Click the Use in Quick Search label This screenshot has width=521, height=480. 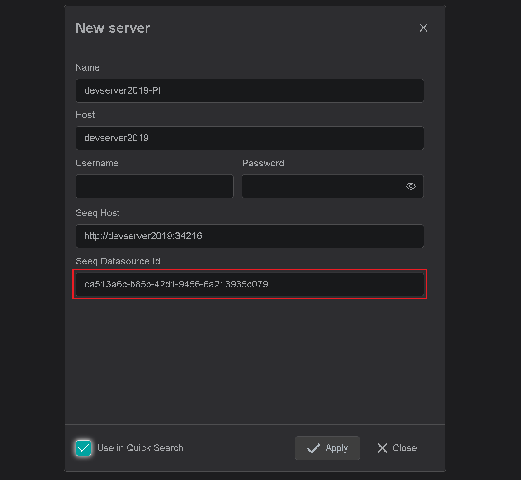[140, 448]
